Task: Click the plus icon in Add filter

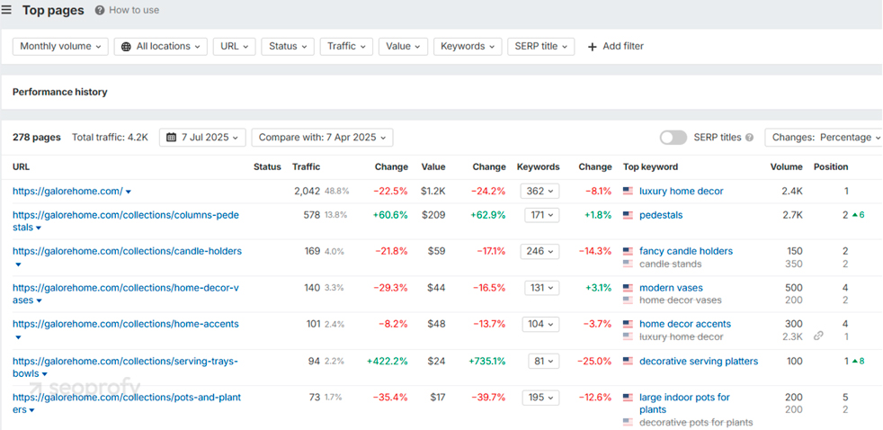Action: [592, 47]
